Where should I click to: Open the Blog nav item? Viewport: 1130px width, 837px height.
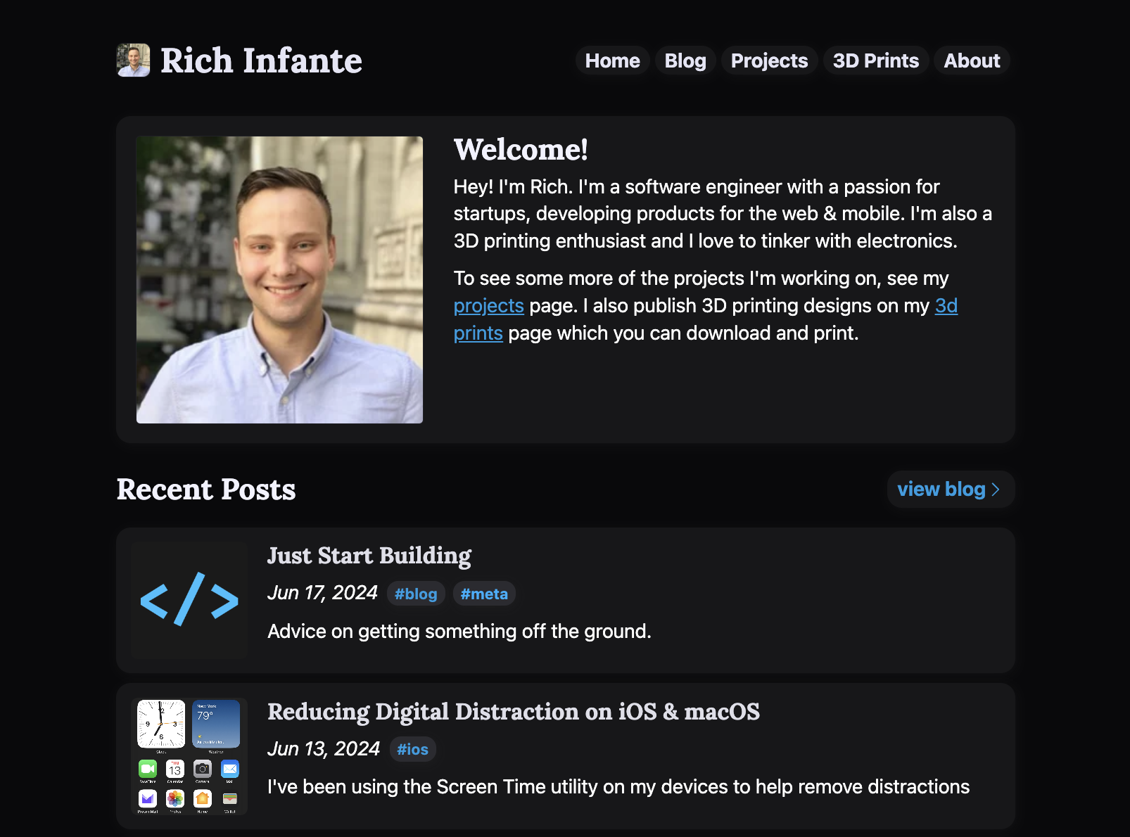pyautogui.click(x=685, y=60)
